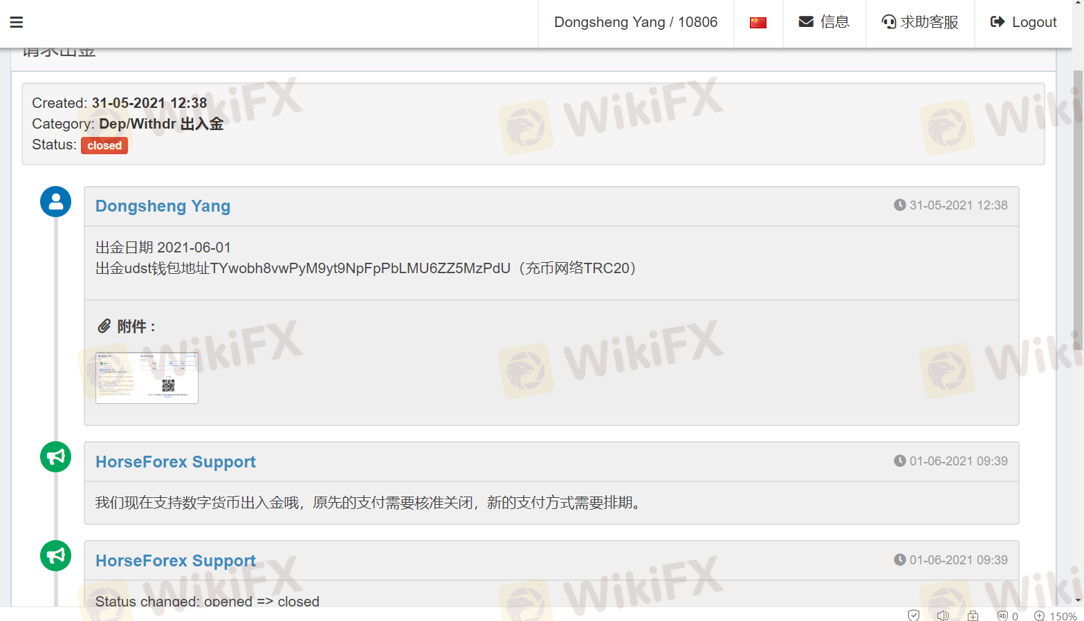Click the China flag language selector
The height and width of the screenshot is (621, 1084).
(x=758, y=23)
